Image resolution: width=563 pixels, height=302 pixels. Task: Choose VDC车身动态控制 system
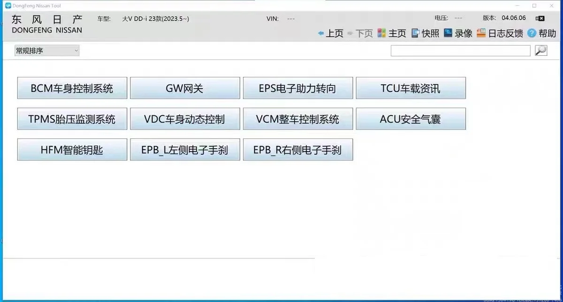pyautogui.click(x=185, y=119)
